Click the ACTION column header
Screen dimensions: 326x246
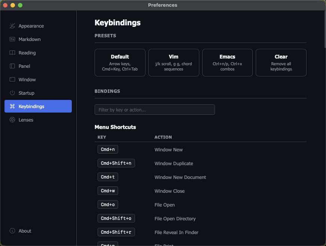pyautogui.click(x=163, y=137)
